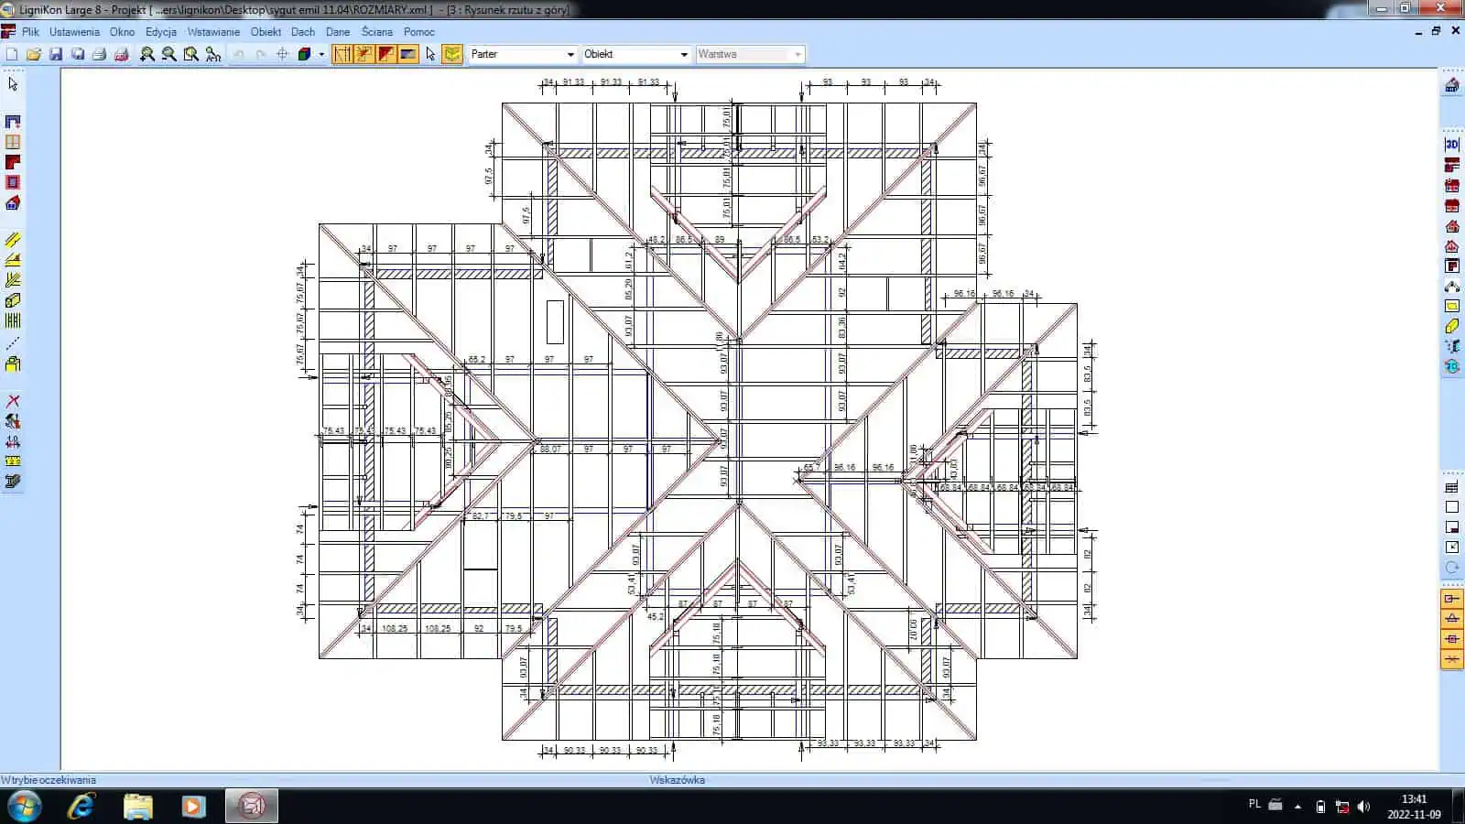Open Internet Explorer from the taskbar
1465x824 pixels.
click(x=81, y=806)
